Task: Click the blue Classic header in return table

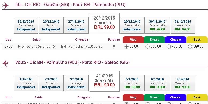Action: (x=176, y=98)
